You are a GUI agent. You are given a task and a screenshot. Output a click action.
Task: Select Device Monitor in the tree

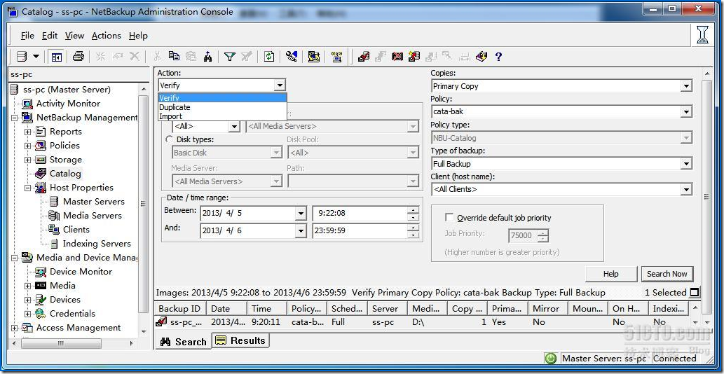81,272
